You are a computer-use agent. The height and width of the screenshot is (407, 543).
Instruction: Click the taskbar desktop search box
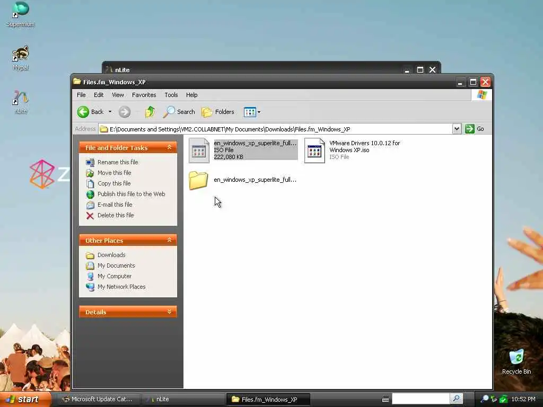(421, 399)
